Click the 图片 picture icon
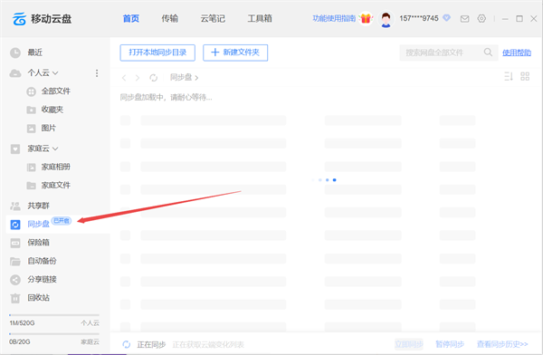The image size is (543, 355). [x=31, y=129]
